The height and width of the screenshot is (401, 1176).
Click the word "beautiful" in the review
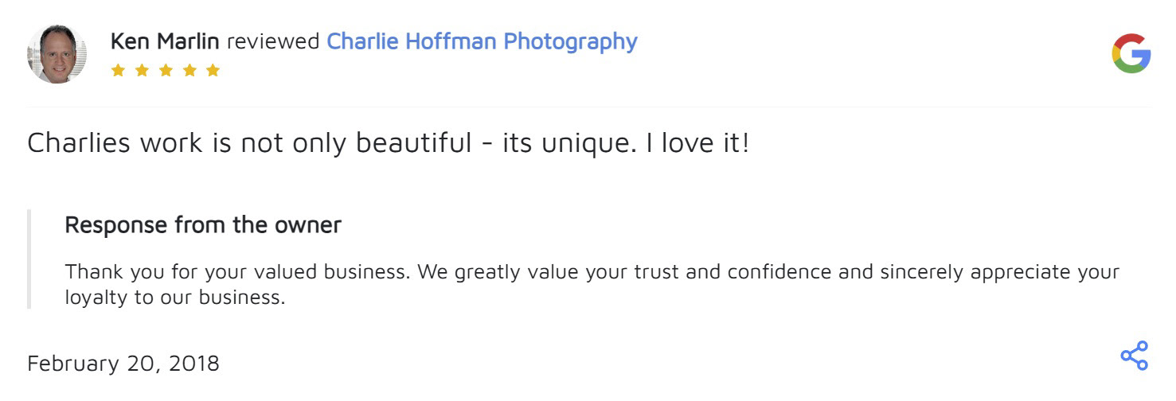[413, 144]
